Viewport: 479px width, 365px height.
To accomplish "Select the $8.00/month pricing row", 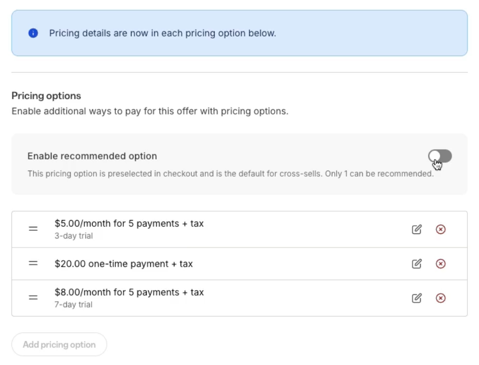I will coord(202,298).
